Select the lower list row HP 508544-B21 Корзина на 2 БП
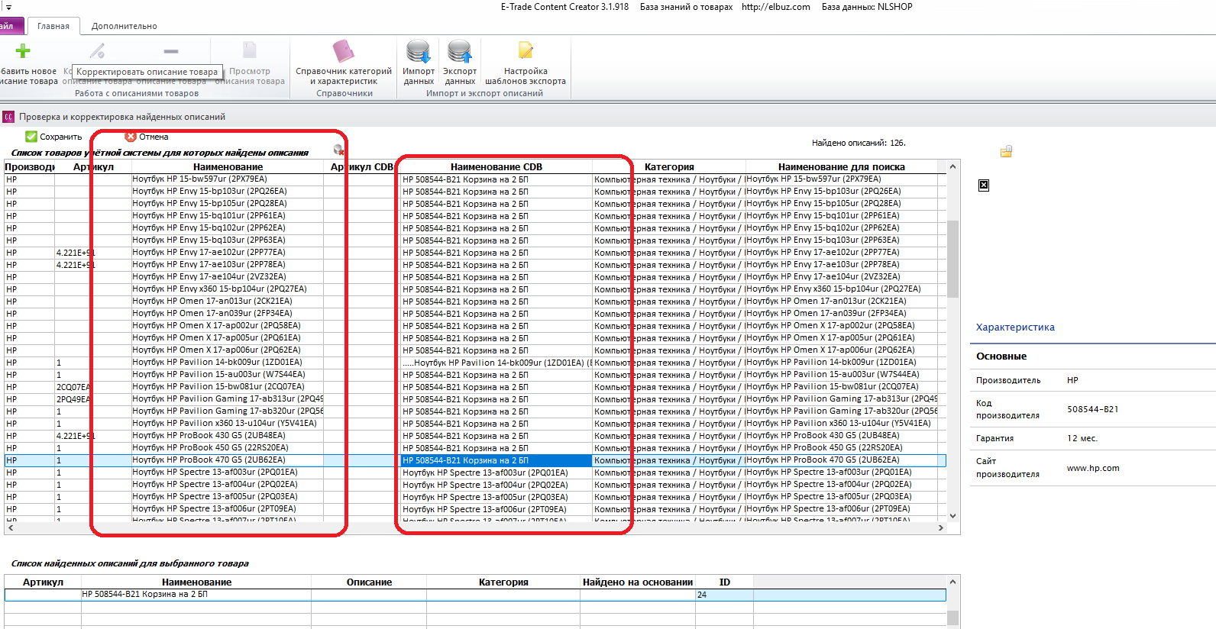The width and height of the screenshot is (1216, 629). click(475, 595)
